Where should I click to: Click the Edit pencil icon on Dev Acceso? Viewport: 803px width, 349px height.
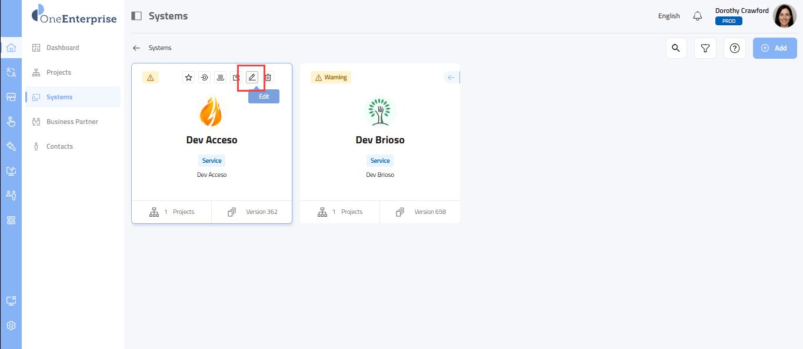click(x=252, y=78)
